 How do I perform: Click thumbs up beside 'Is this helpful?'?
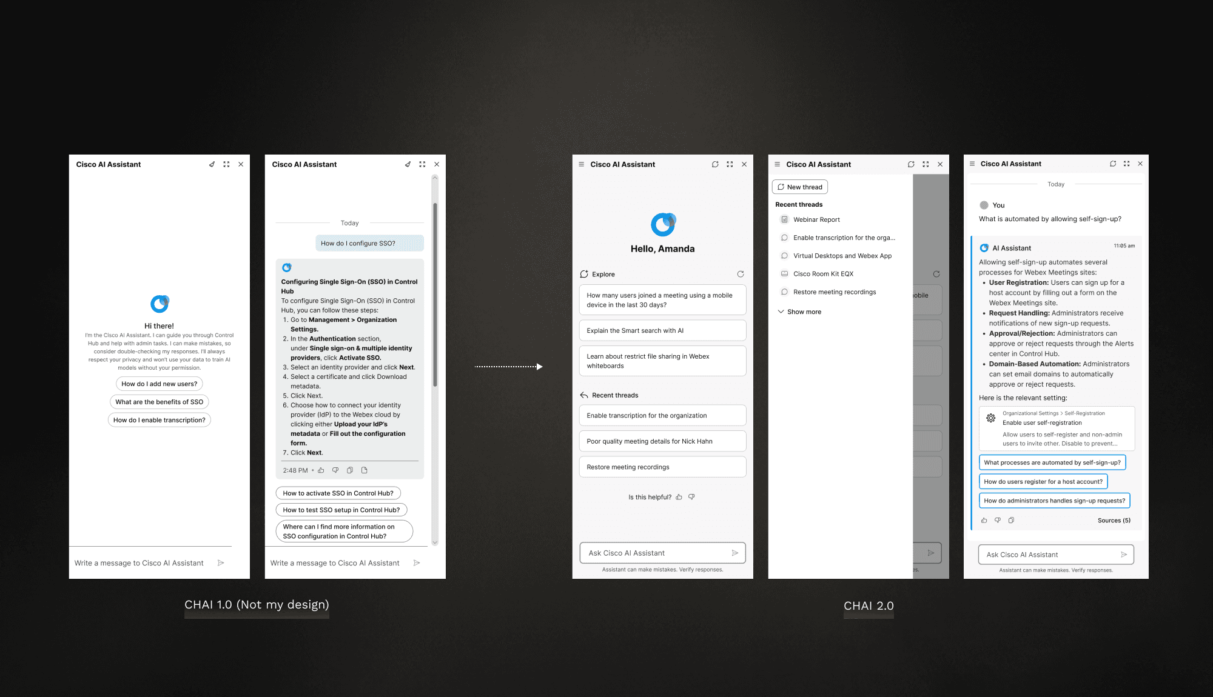coord(679,497)
